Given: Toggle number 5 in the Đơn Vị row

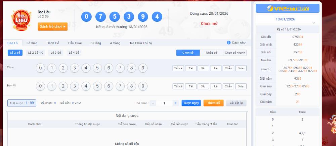Looking at the screenshot, I should tap(97, 86).
